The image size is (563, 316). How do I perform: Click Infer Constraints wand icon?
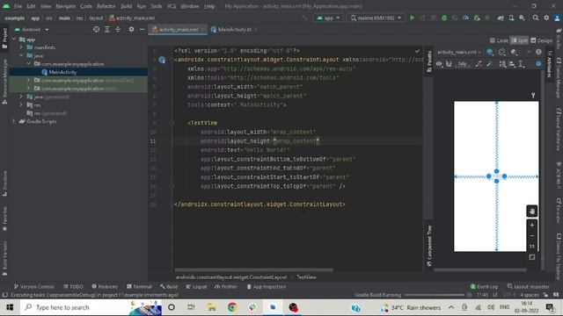tap(489, 64)
